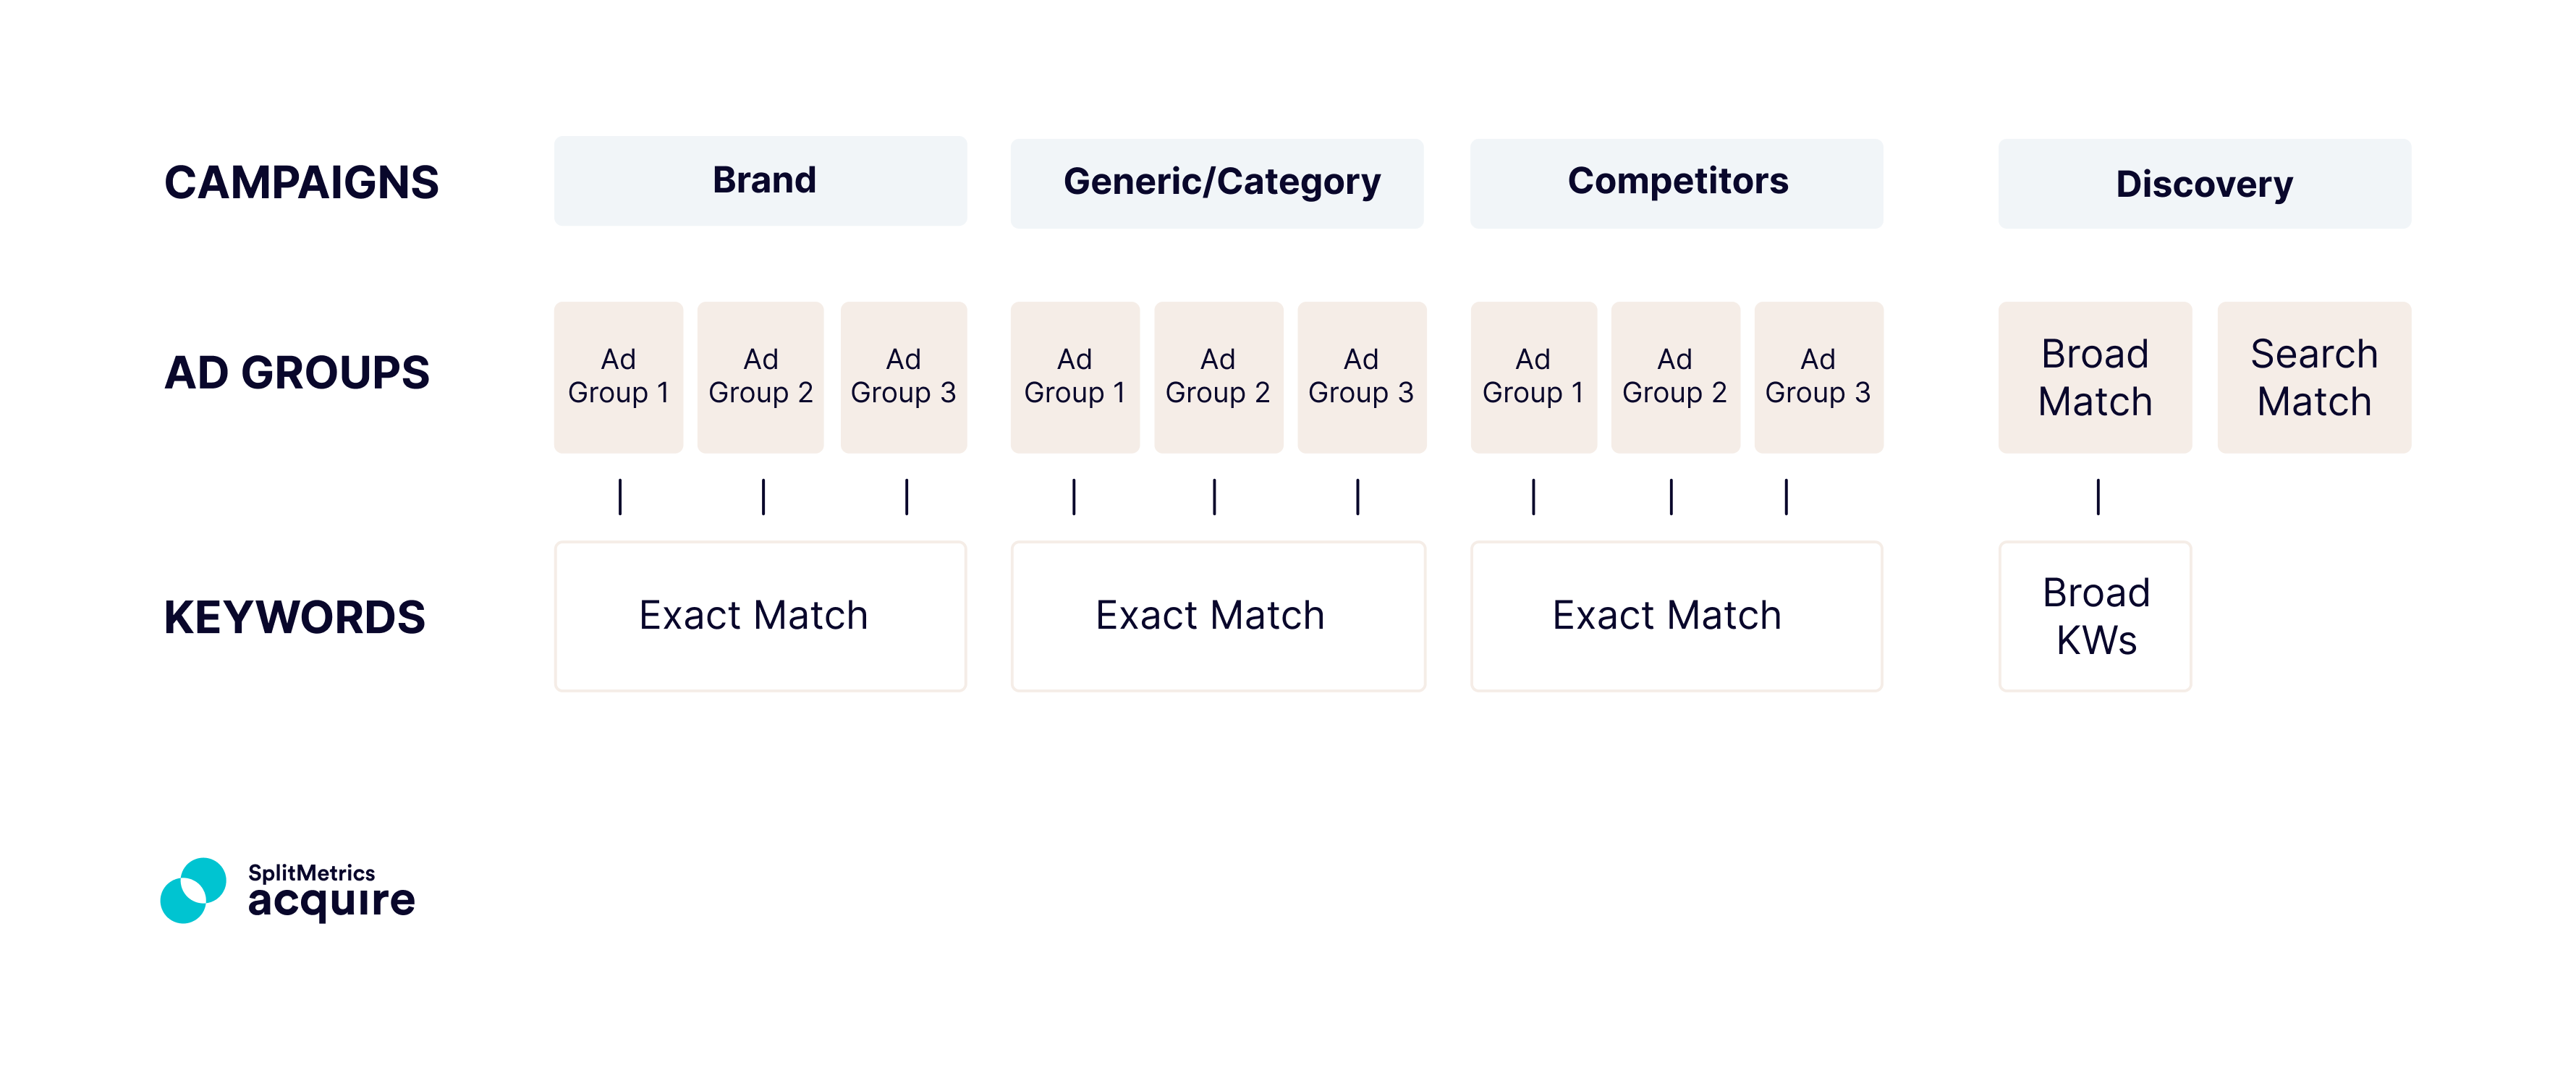2576x1078 pixels.
Task: Select the Search Match ad group box
Action: click(x=2314, y=377)
